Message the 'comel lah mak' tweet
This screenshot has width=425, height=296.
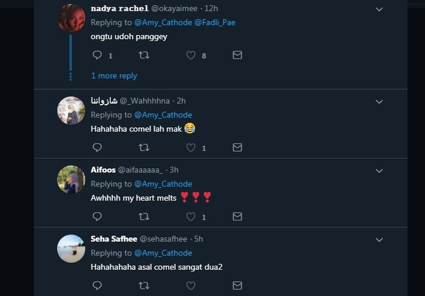point(237,147)
